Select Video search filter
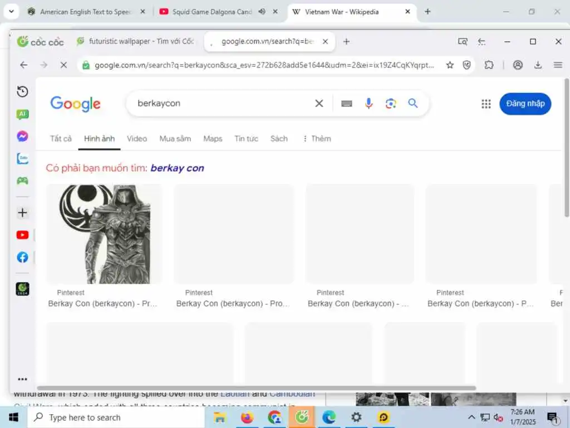 [137, 139]
